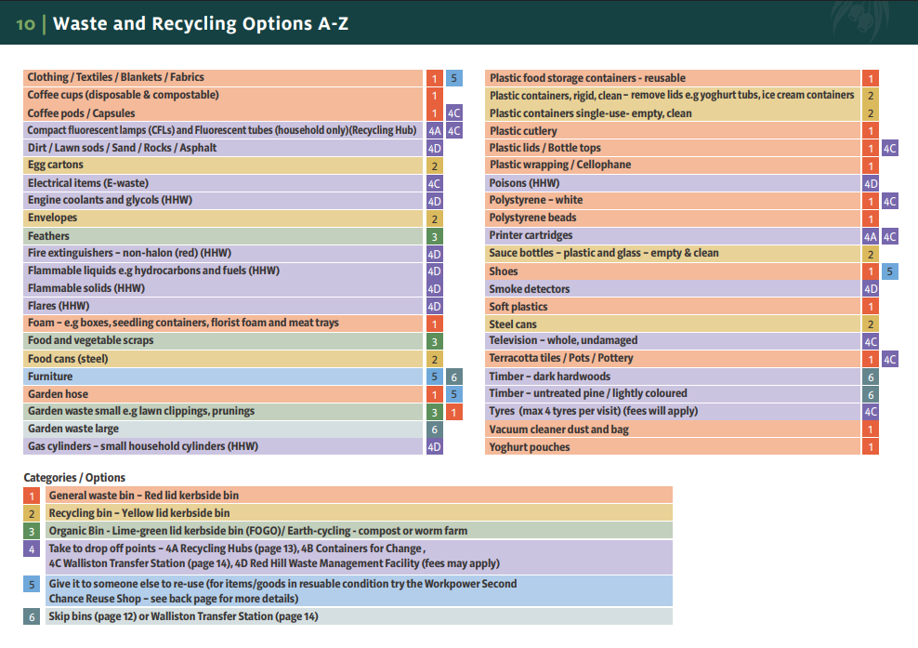Click 'Food and vegetable scraps' entry
918x648 pixels.
pos(223,341)
